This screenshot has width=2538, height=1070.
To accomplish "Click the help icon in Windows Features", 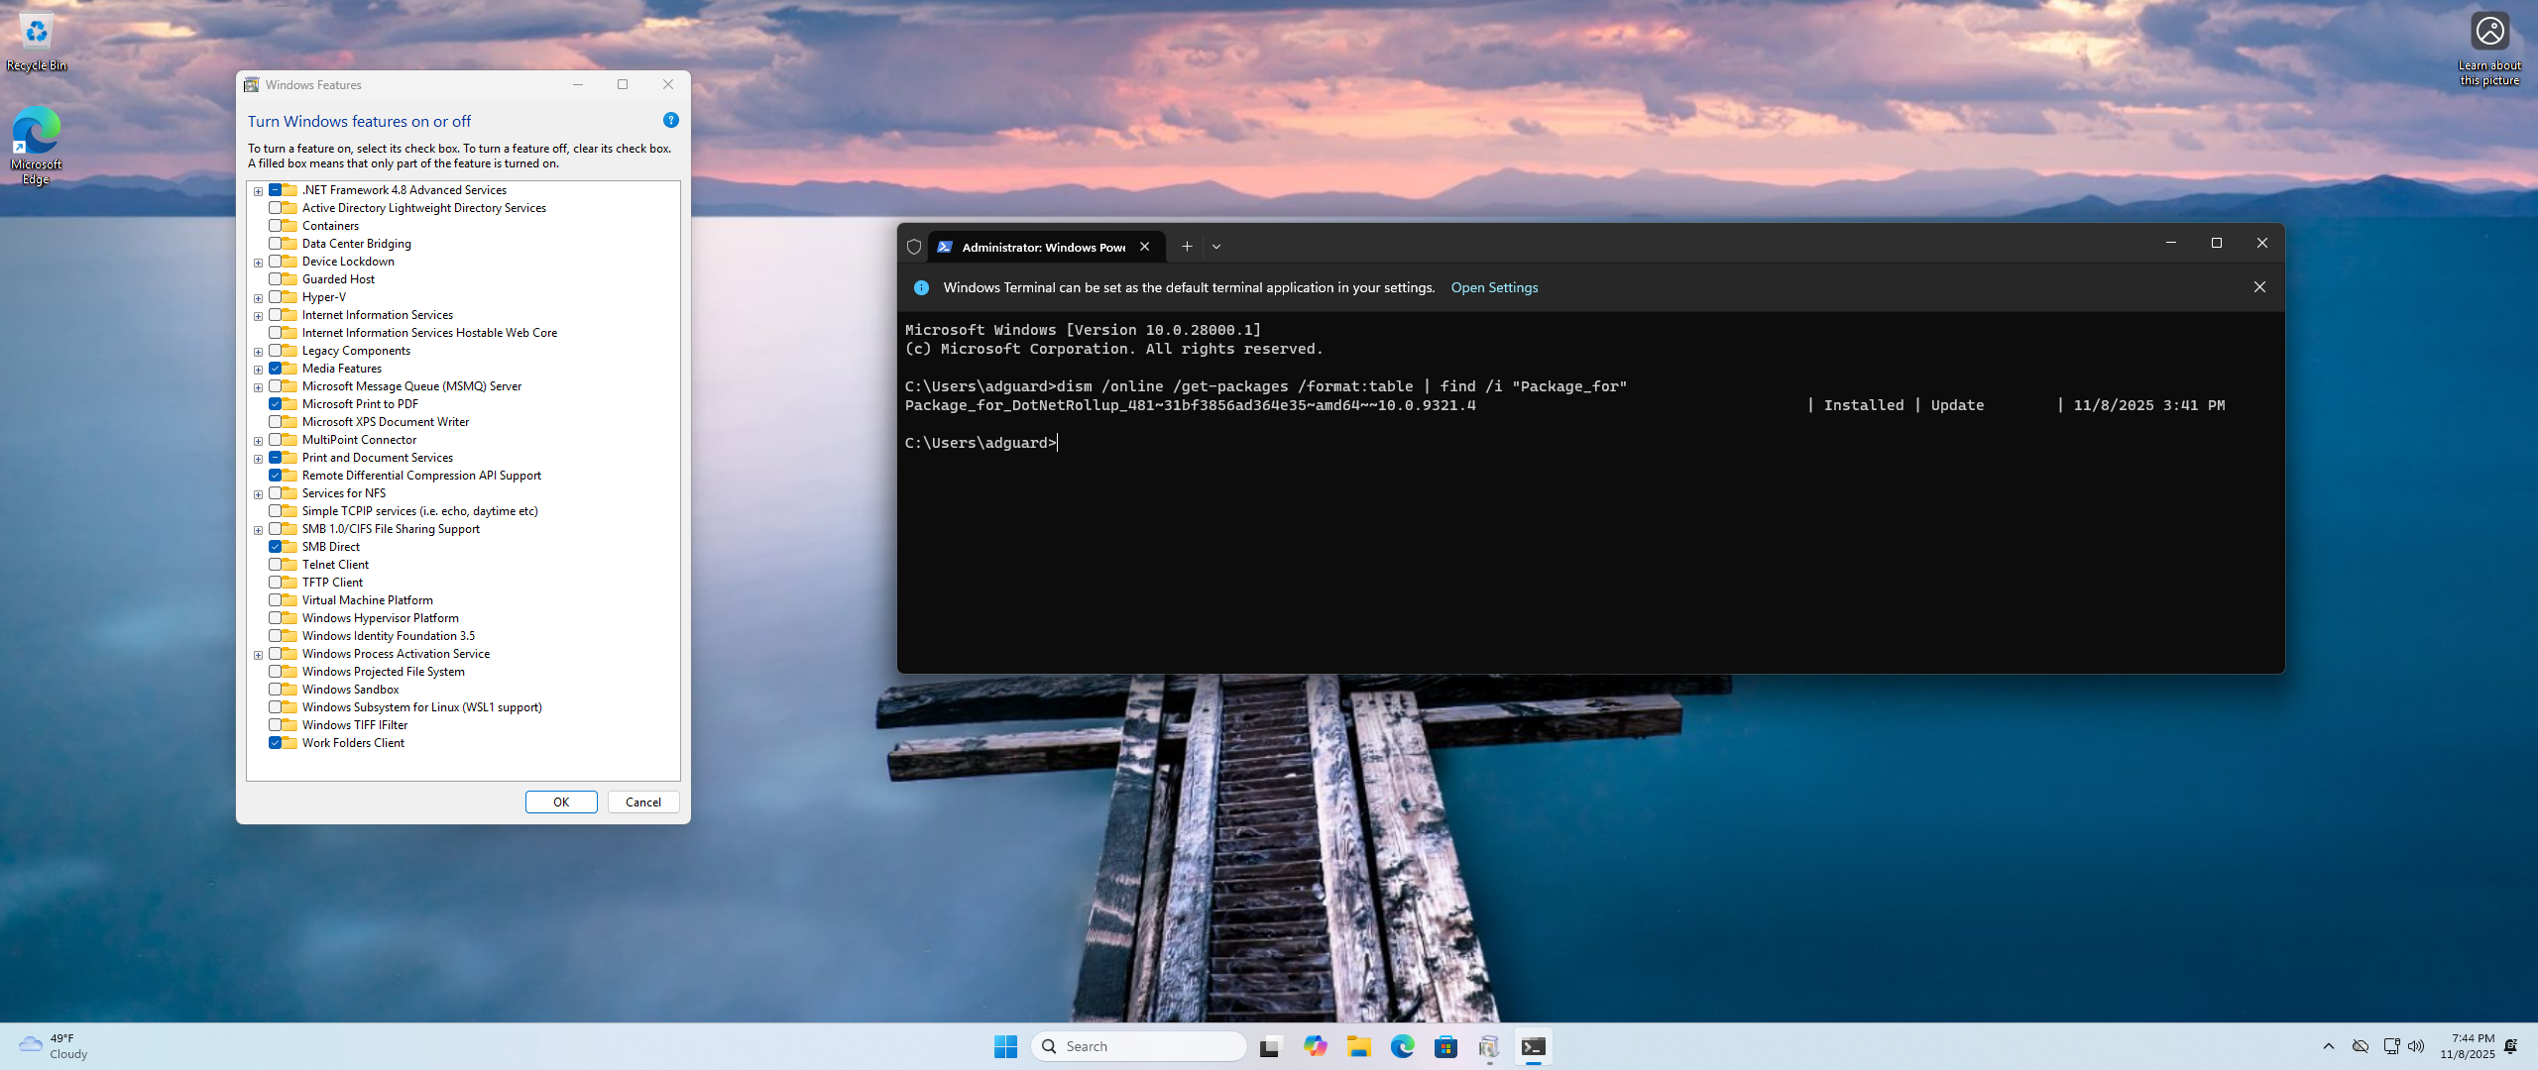I will [670, 120].
